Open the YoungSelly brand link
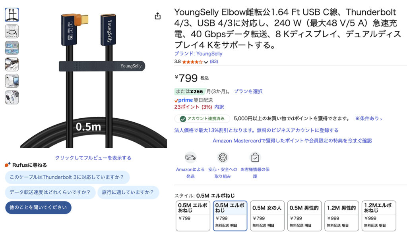Image resolution: width=407 pixels, height=235 pixels. [x=198, y=54]
